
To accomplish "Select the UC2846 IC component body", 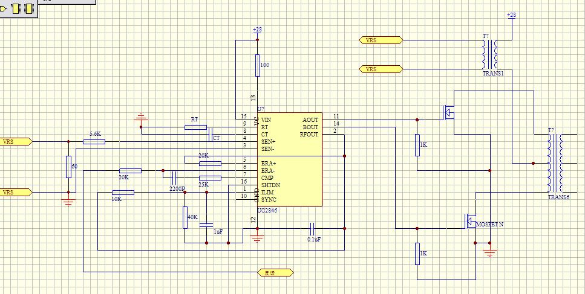I will (x=289, y=159).
